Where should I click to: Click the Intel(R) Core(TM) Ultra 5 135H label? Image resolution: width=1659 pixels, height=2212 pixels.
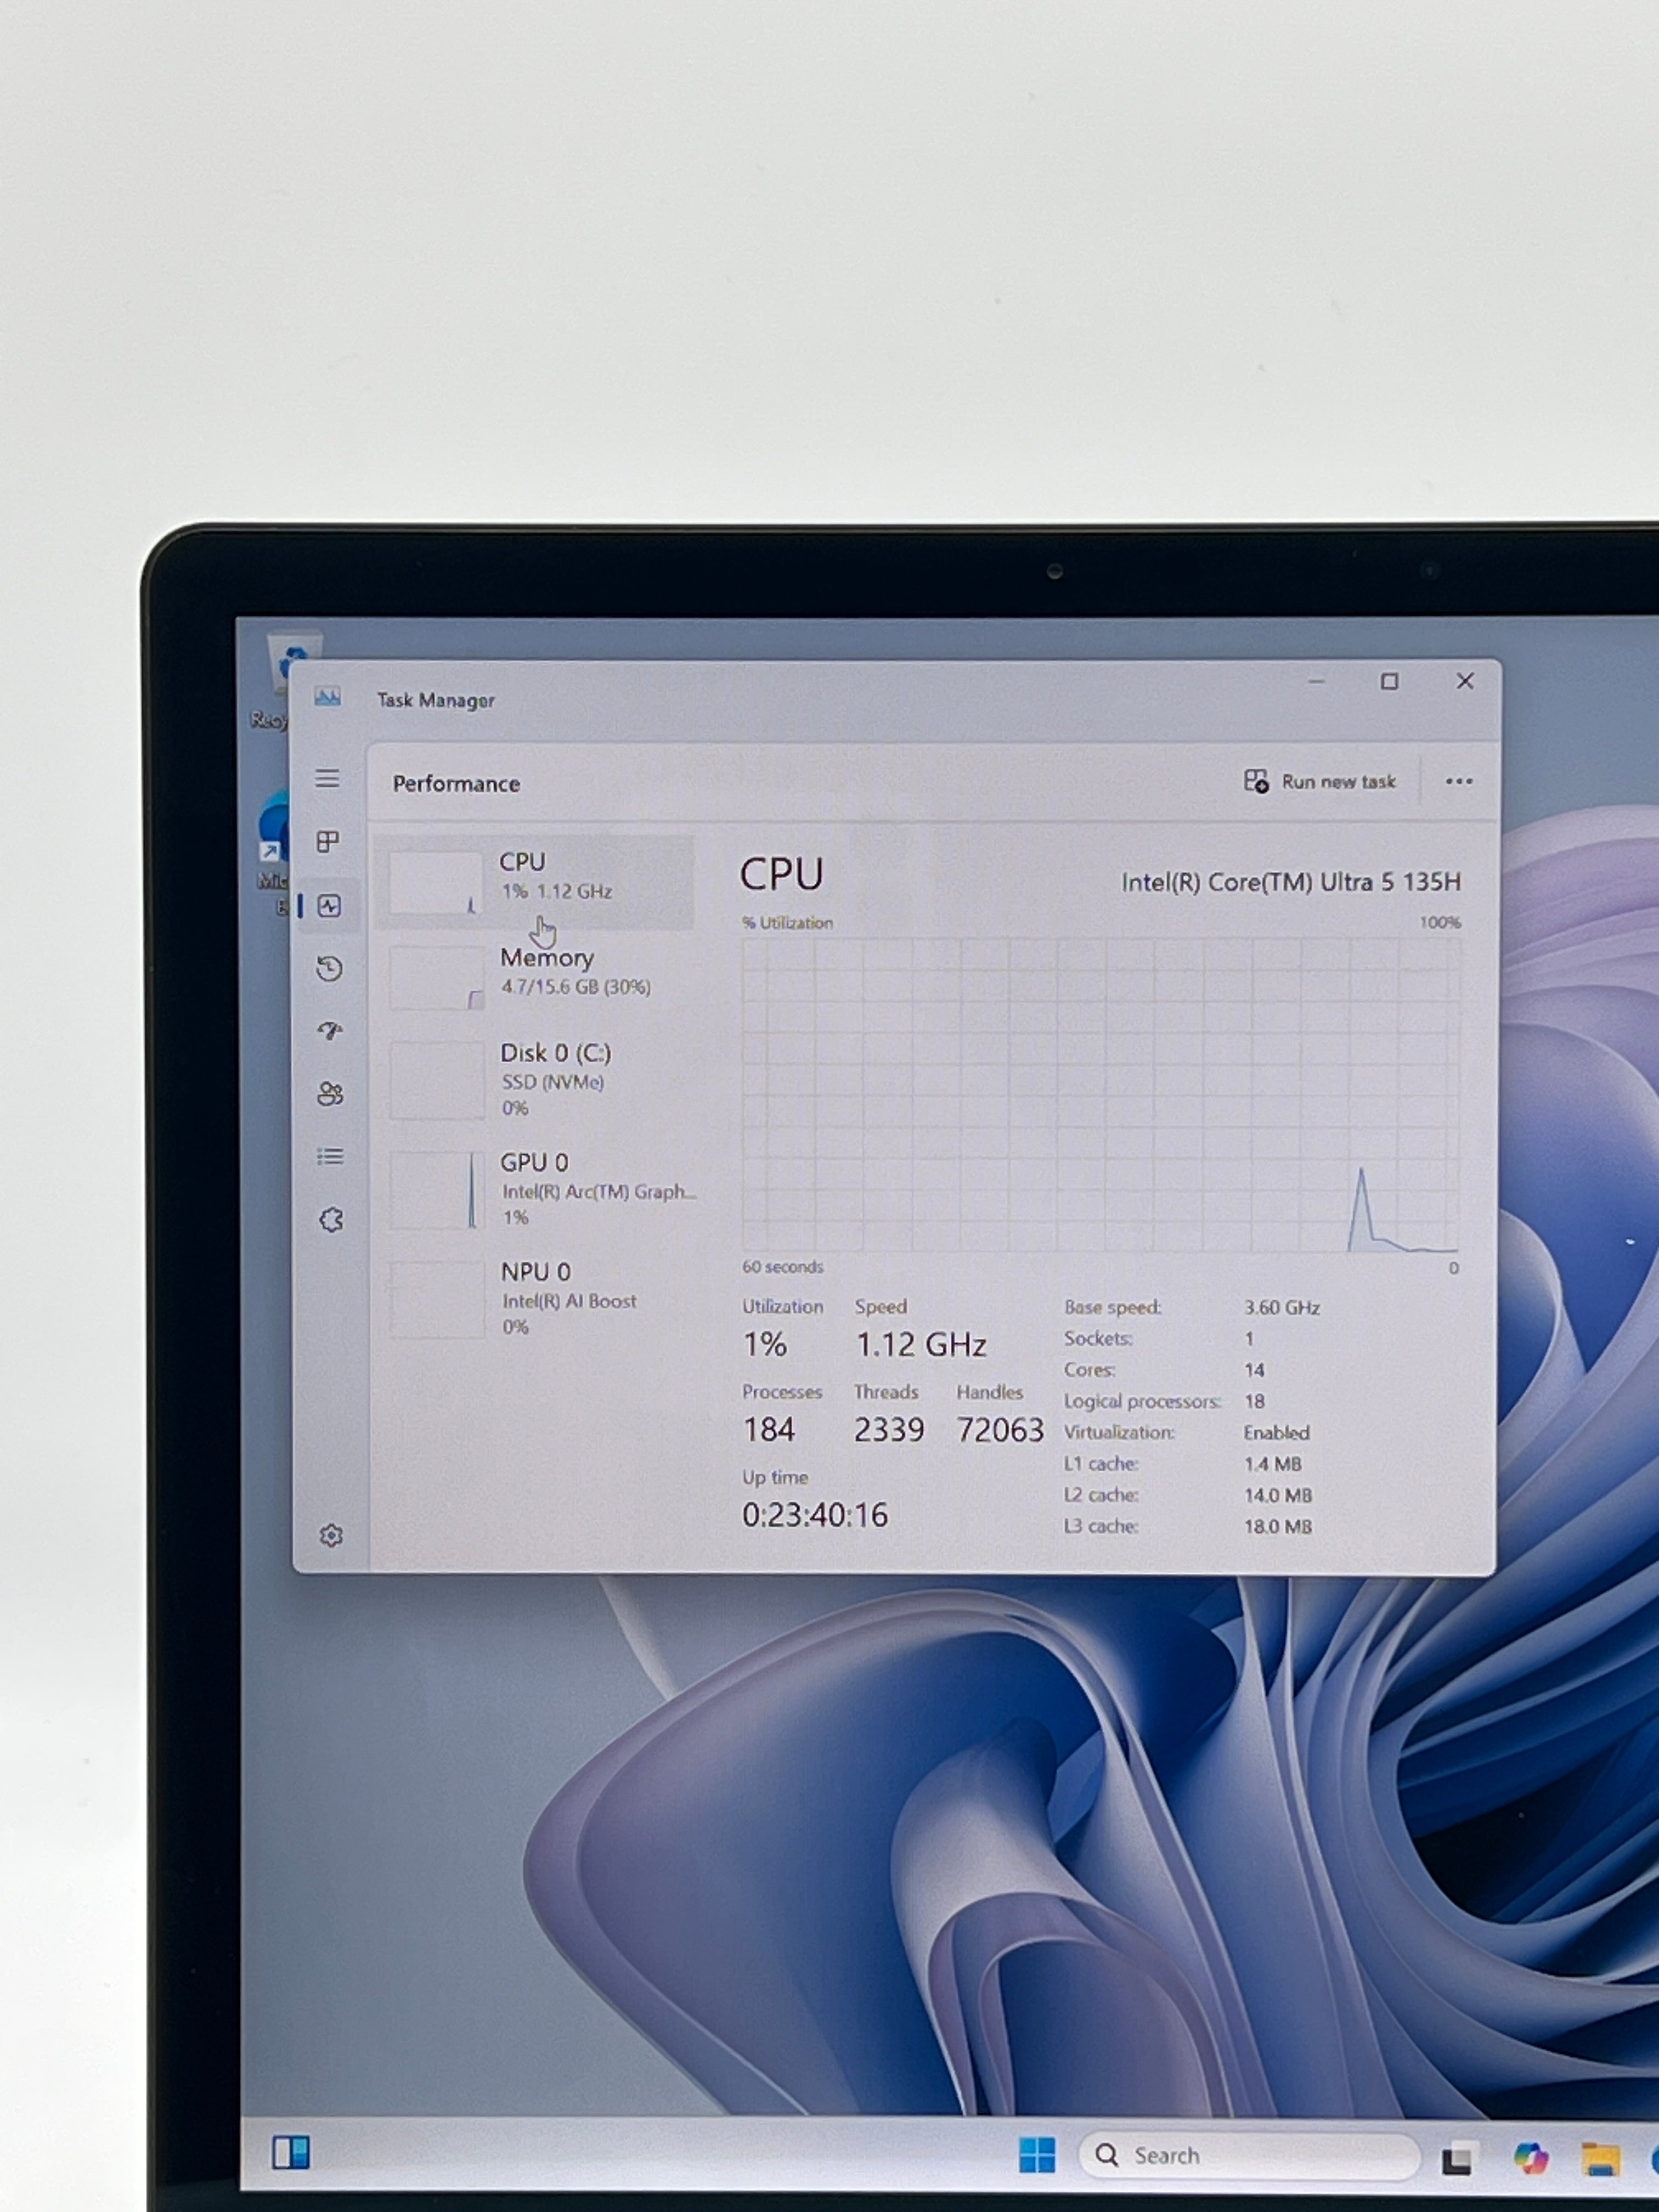click(1291, 882)
